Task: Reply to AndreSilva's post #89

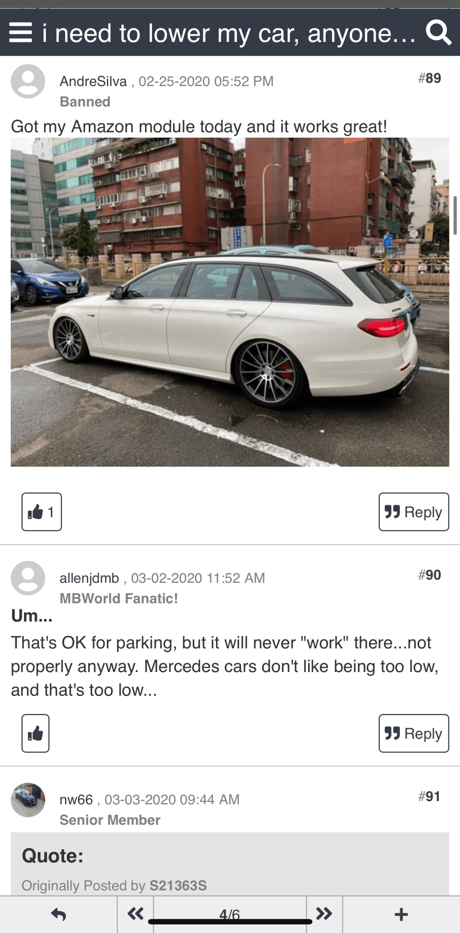Action: (x=414, y=512)
